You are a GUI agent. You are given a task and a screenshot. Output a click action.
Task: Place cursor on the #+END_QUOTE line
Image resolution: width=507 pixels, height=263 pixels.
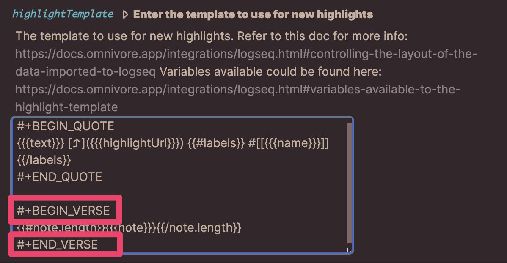(60, 177)
